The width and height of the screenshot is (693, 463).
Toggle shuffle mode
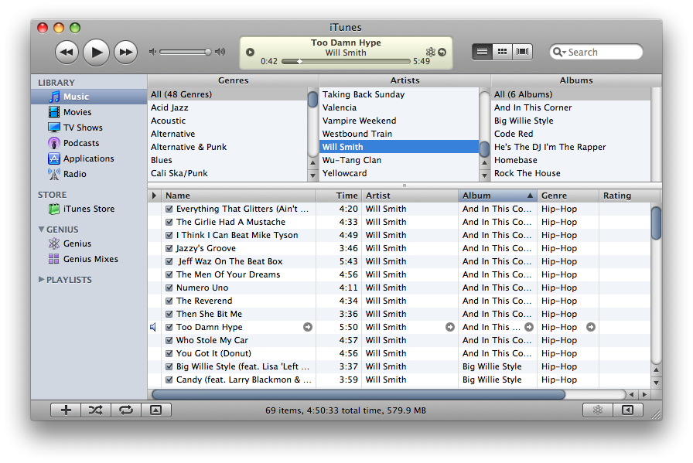pyautogui.click(x=95, y=410)
